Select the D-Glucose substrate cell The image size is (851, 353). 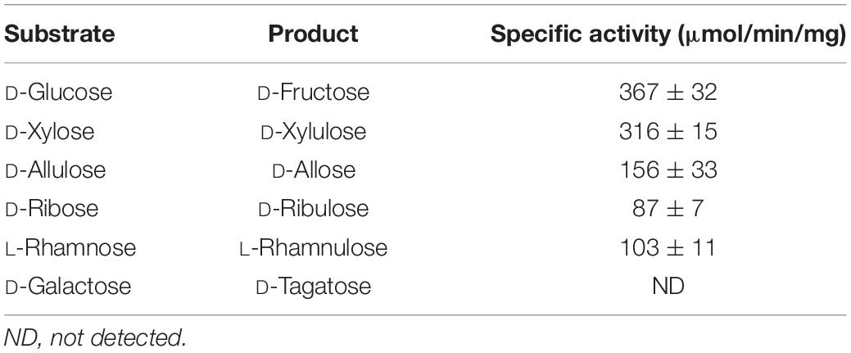(59, 93)
